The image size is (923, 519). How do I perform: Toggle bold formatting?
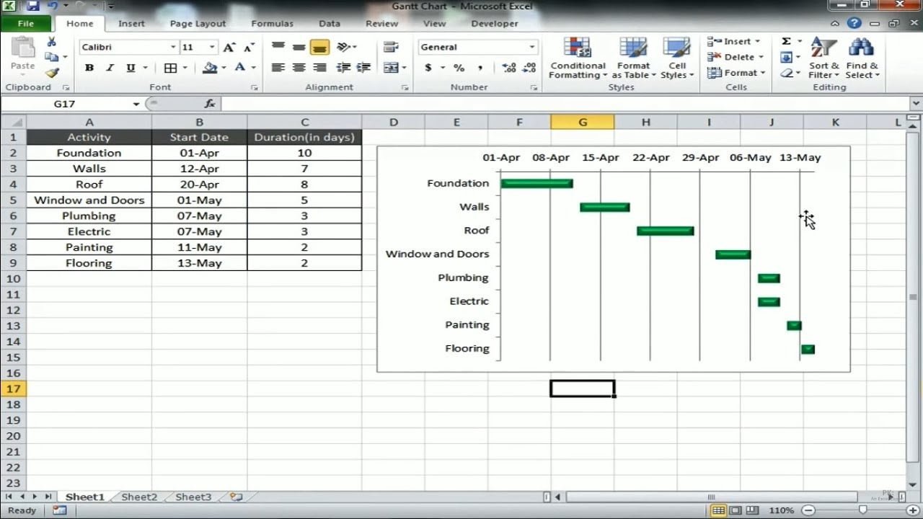tap(89, 68)
